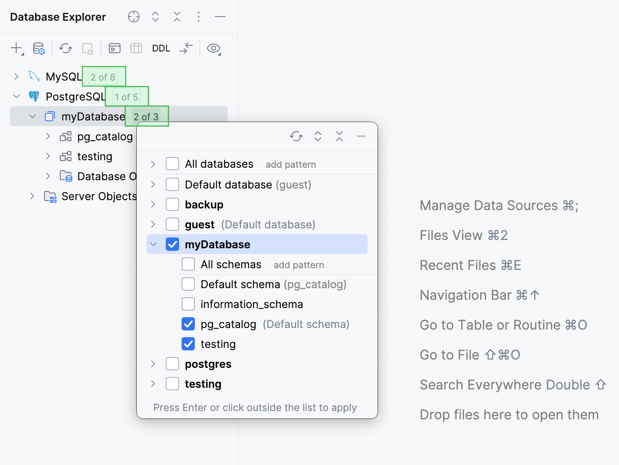Open Recent Files

pos(458,265)
